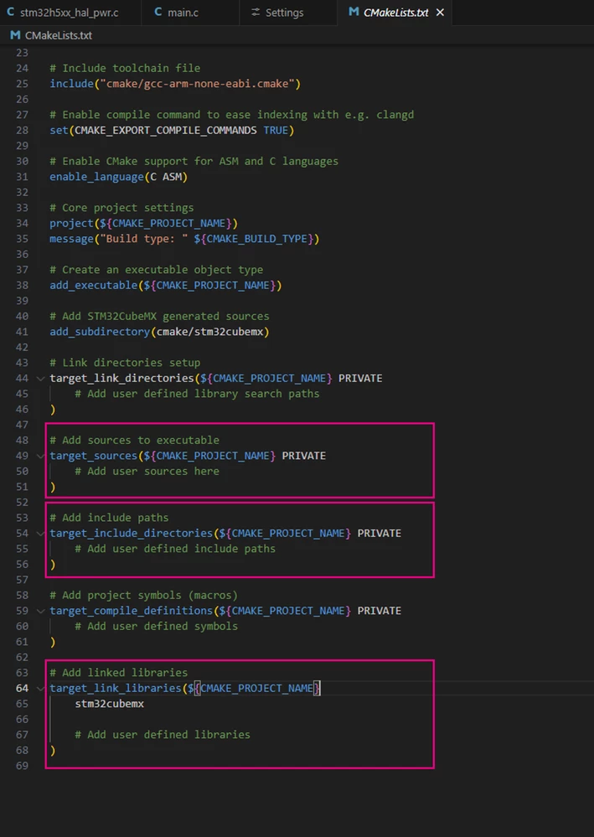The image size is (594, 837).
Task: Click the C icon on stm32h5xx_hal_pwr.c tab
Action: point(10,12)
